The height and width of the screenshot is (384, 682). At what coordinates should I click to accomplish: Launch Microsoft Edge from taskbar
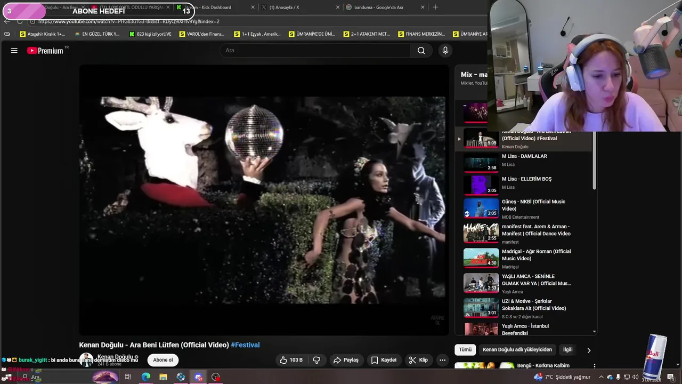(146, 377)
